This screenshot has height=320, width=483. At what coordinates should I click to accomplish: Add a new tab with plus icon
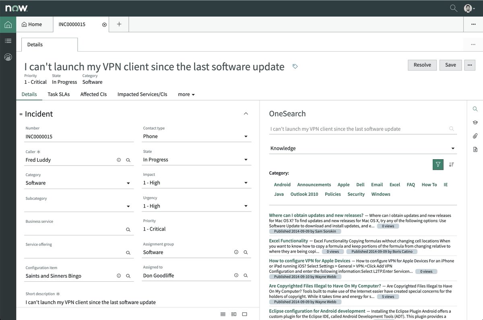pos(119,24)
